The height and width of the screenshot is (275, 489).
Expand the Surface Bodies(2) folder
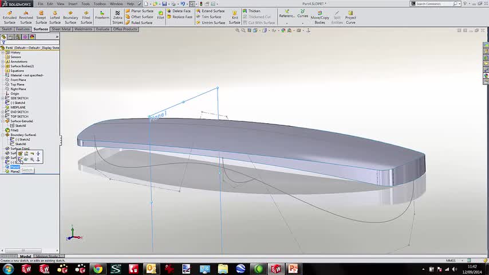tap(3, 66)
